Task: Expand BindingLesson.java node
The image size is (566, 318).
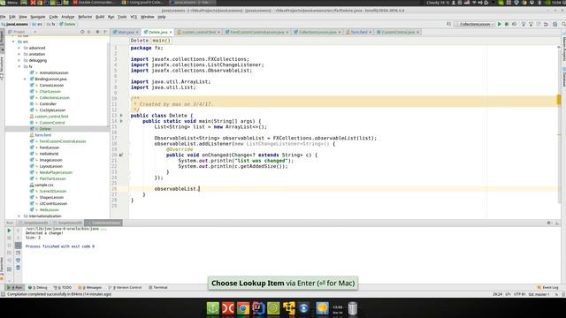Action: pyautogui.click(x=25, y=79)
